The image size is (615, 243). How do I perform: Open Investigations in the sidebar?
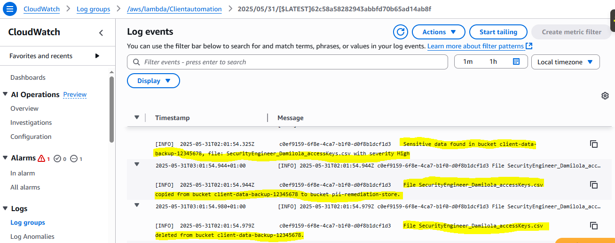point(31,122)
